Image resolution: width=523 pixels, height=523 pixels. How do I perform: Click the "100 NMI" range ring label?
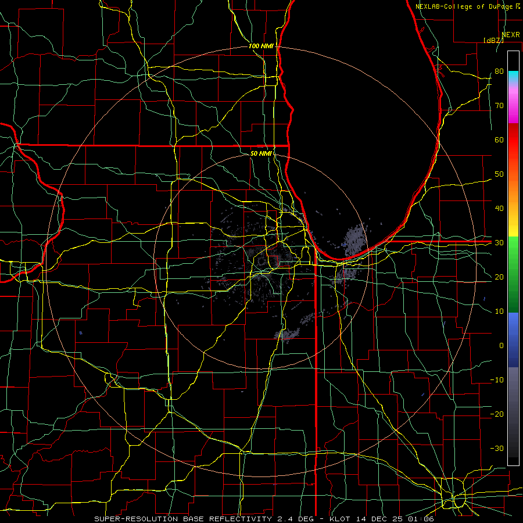pyautogui.click(x=261, y=46)
